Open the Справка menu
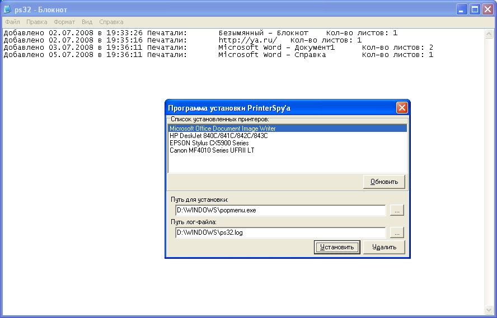The height and width of the screenshot is (318, 497). click(x=111, y=22)
